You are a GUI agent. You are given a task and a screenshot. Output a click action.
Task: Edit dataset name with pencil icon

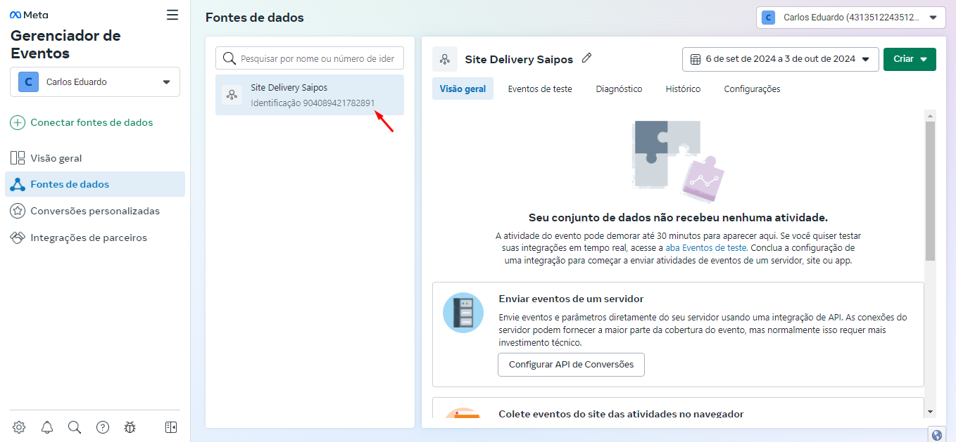[x=586, y=58]
